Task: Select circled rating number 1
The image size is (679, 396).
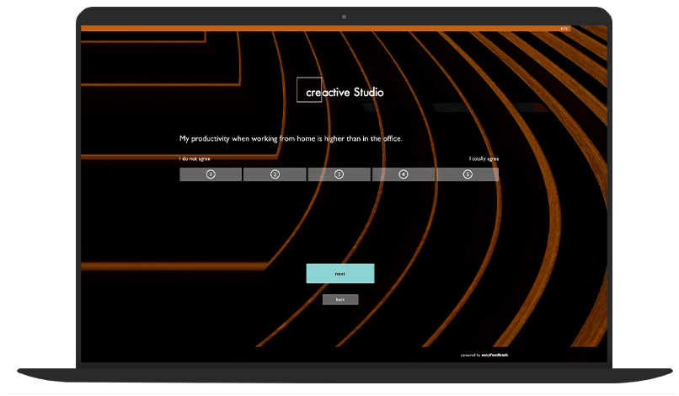Action: (x=211, y=174)
